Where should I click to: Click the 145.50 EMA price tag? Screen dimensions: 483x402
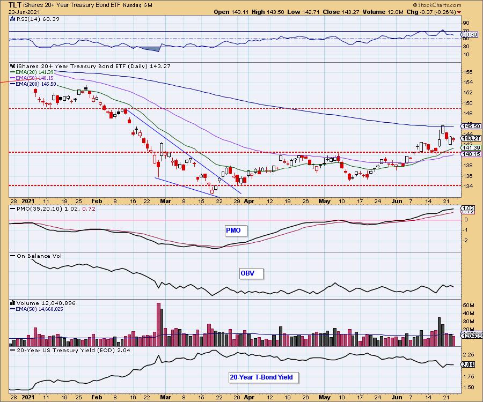point(471,126)
